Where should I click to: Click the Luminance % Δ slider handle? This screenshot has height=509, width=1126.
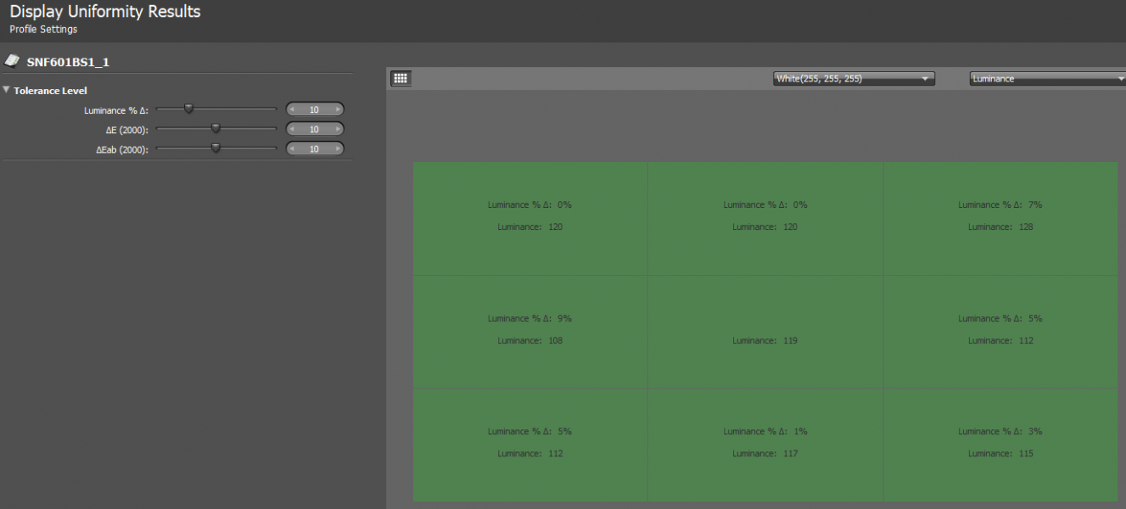point(189,109)
